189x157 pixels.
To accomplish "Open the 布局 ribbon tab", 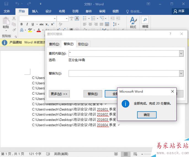I will pyautogui.click(x=62, y=11).
